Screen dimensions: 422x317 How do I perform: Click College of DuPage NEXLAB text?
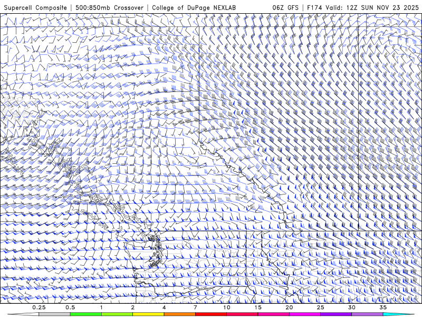tap(194, 7)
